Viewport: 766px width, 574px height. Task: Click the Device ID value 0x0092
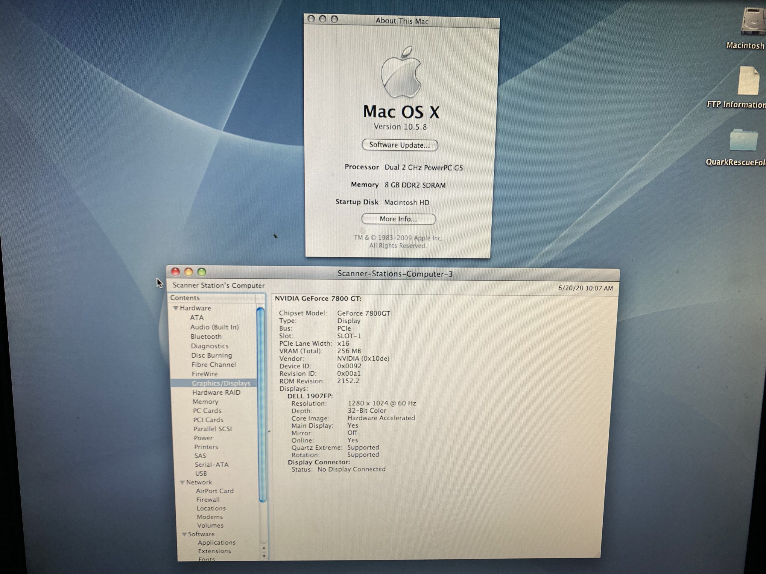[349, 366]
